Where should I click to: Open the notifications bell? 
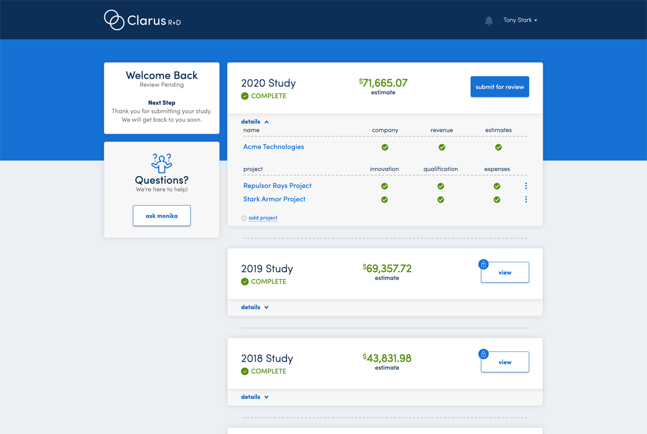click(x=489, y=21)
